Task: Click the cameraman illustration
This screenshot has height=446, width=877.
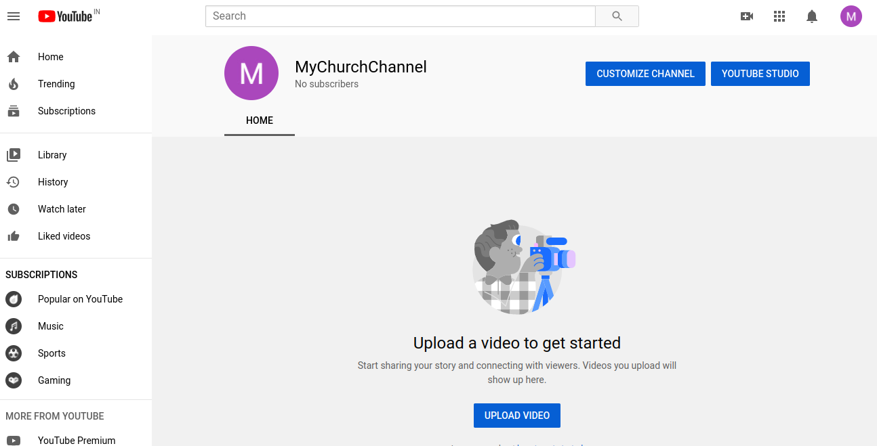Action: click(x=523, y=267)
